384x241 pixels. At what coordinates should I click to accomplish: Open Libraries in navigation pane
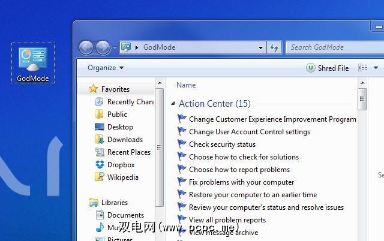[x=115, y=203]
